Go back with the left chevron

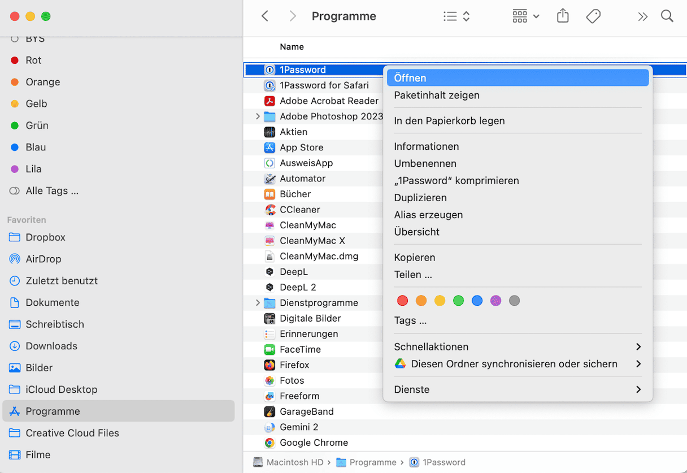point(264,16)
